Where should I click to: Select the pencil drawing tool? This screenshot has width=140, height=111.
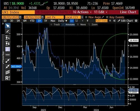(8, 32)
